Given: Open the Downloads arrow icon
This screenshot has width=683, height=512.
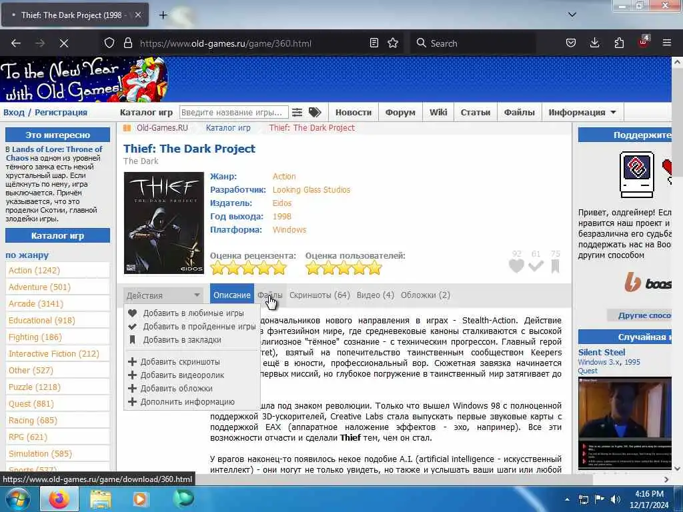Looking at the screenshot, I should pos(594,43).
